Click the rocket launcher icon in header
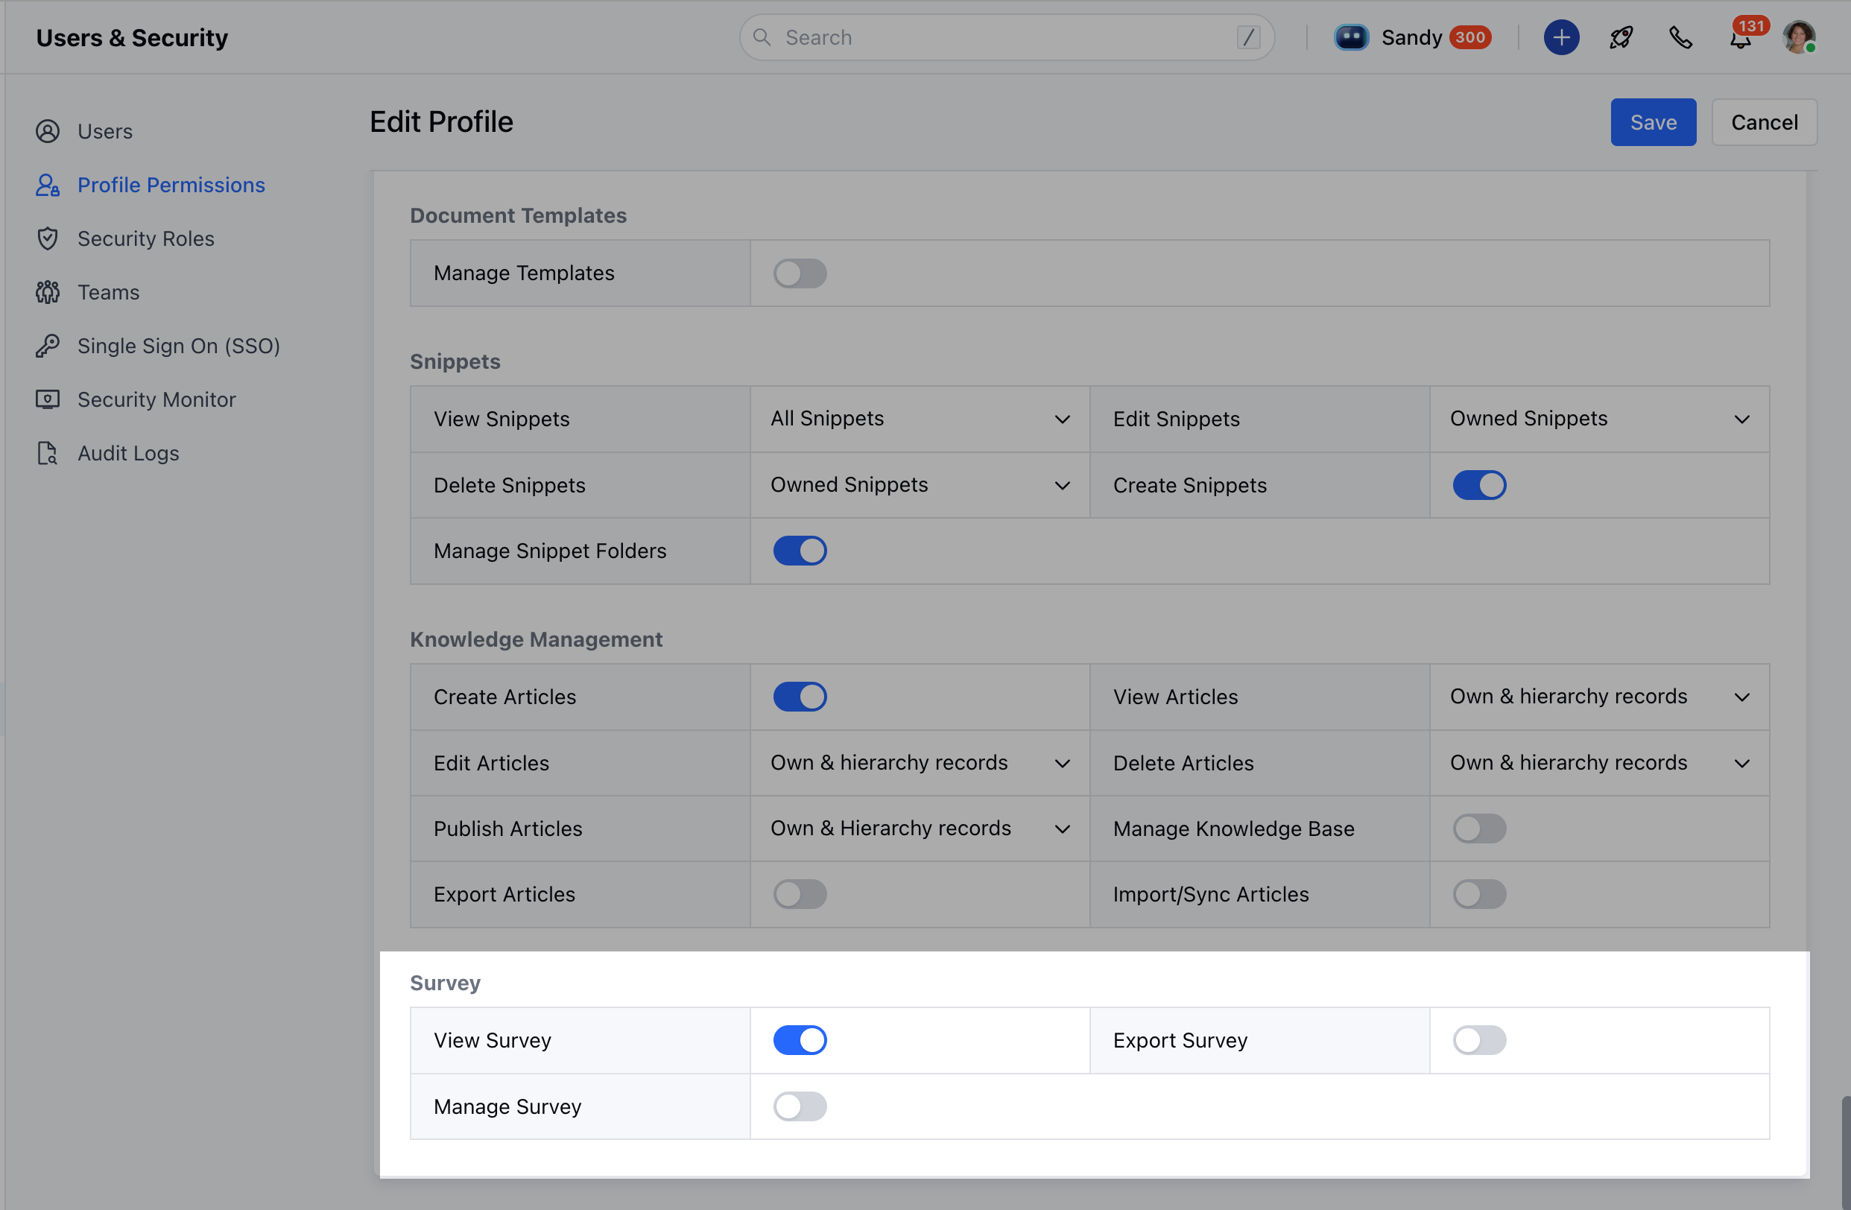The height and width of the screenshot is (1210, 1851). point(1621,37)
